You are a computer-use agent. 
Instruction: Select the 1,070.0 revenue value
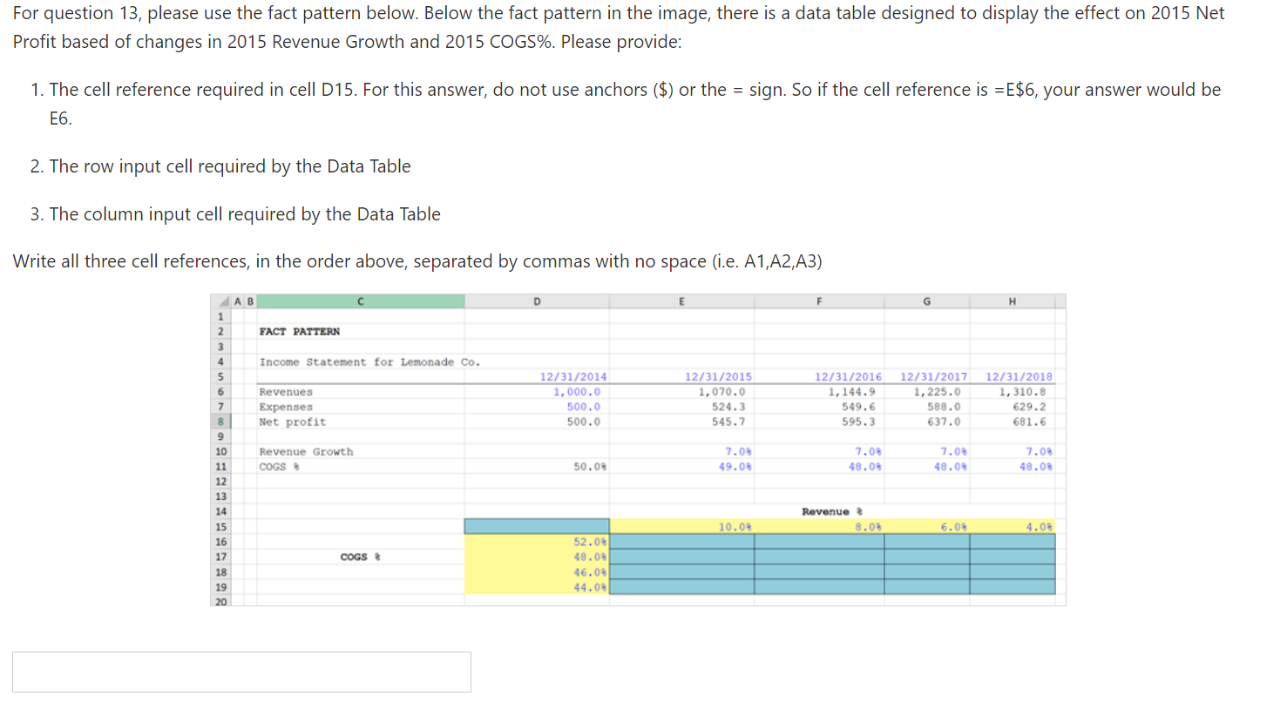point(721,392)
